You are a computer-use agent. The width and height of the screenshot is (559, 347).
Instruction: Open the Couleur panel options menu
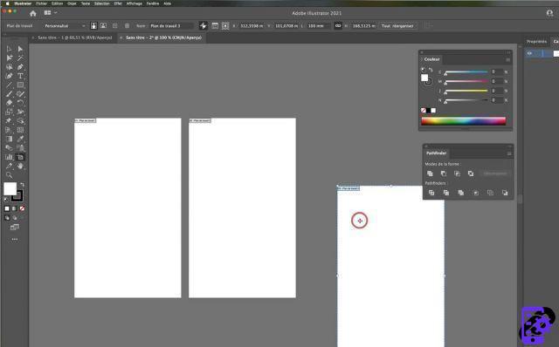(x=508, y=59)
